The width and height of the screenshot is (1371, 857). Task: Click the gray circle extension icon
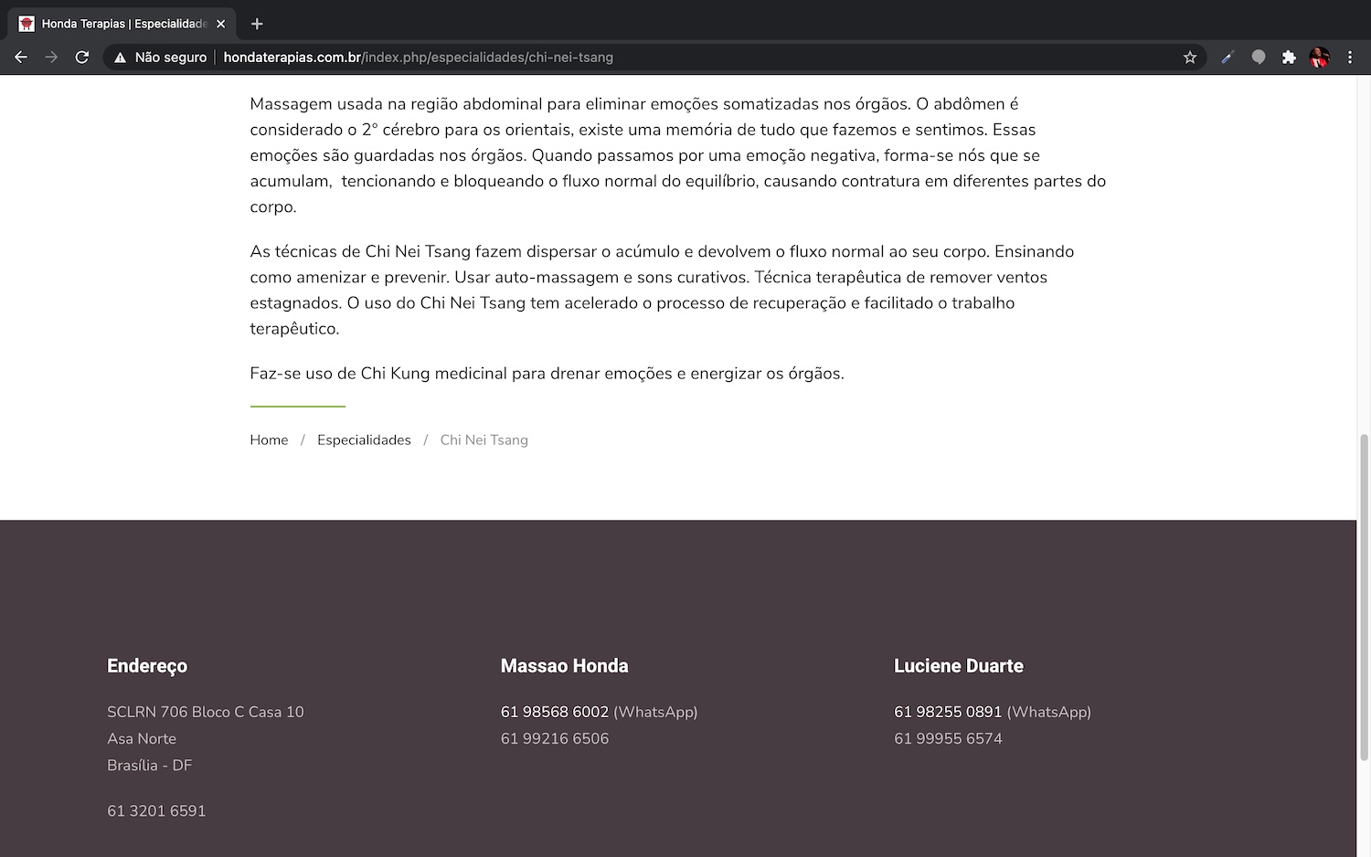[x=1259, y=58]
